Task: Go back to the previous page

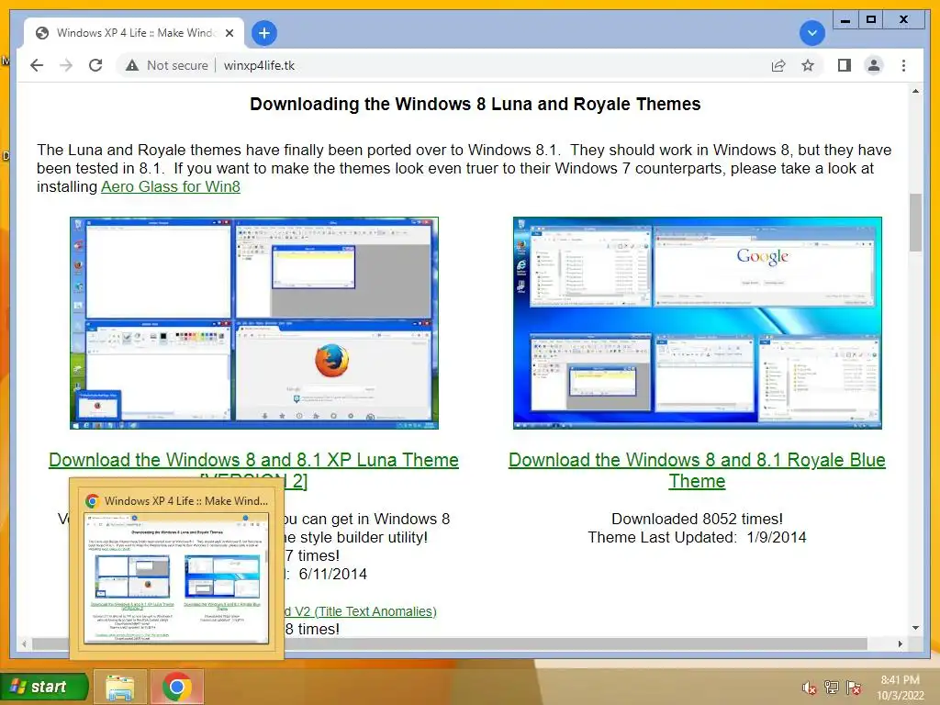Action: click(x=37, y=65)
